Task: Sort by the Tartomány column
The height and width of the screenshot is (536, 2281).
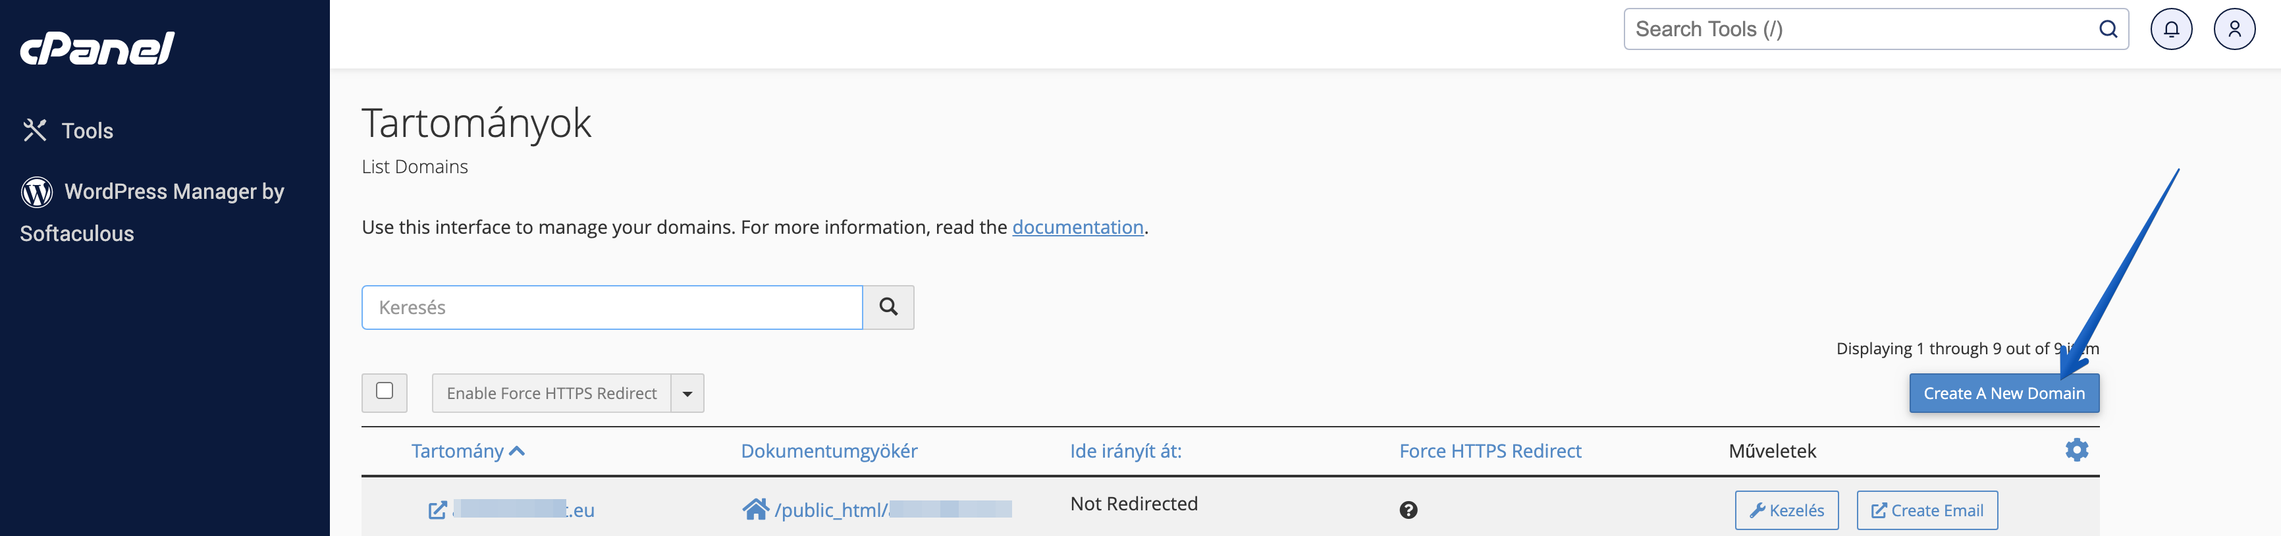Action: [468, 451]
